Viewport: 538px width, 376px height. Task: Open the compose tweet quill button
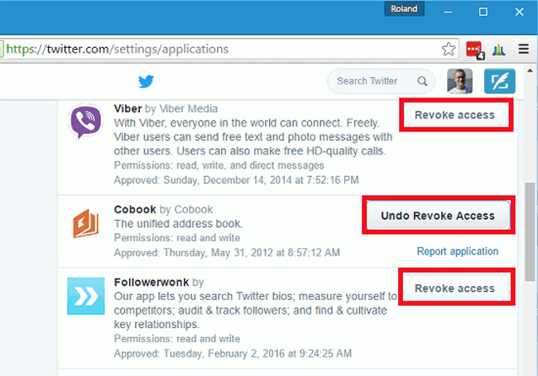pyautogui.click(x=499, y=81)
